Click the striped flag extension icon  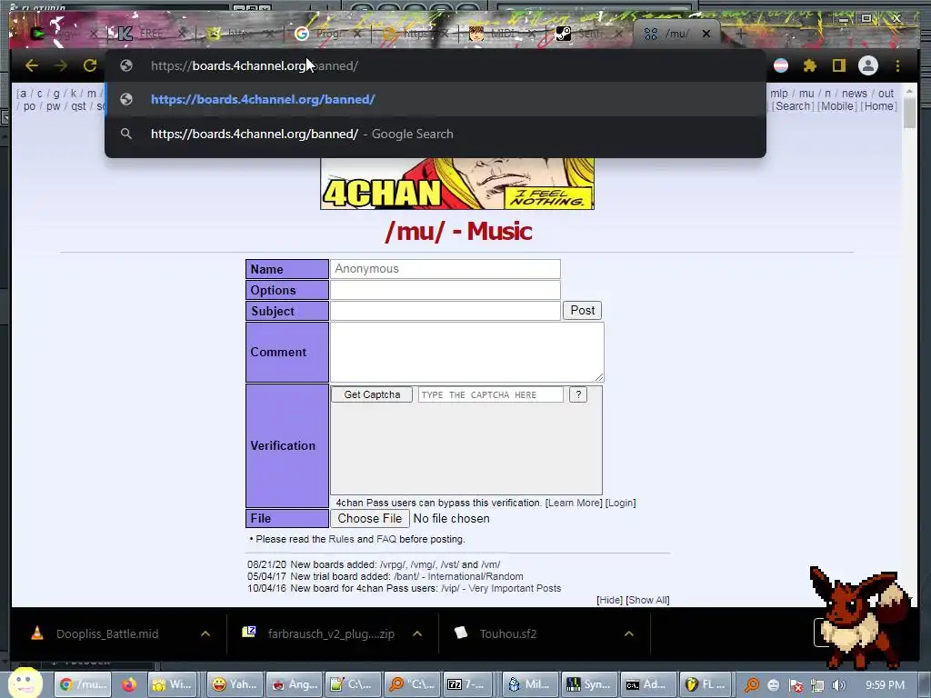781,65
